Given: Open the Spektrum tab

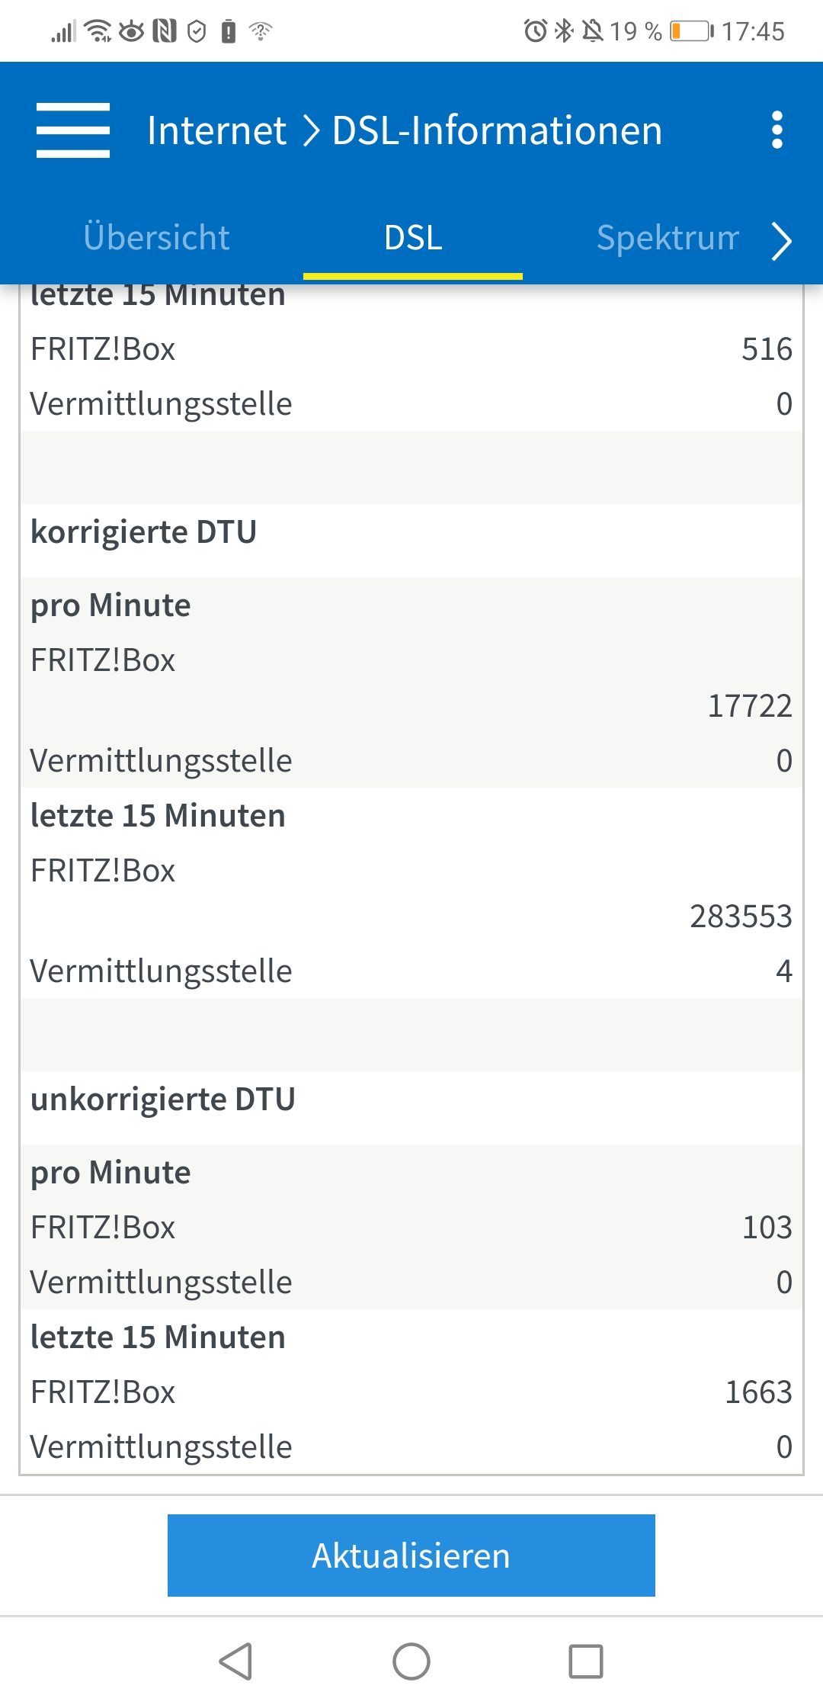Looking at the screenshot, I should tap(668, 238).
